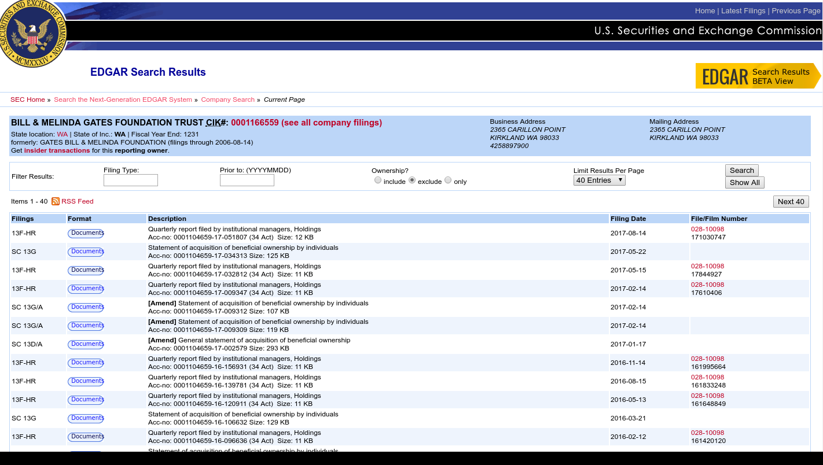Click the Filings column header
823x465 pixels.
38,219
